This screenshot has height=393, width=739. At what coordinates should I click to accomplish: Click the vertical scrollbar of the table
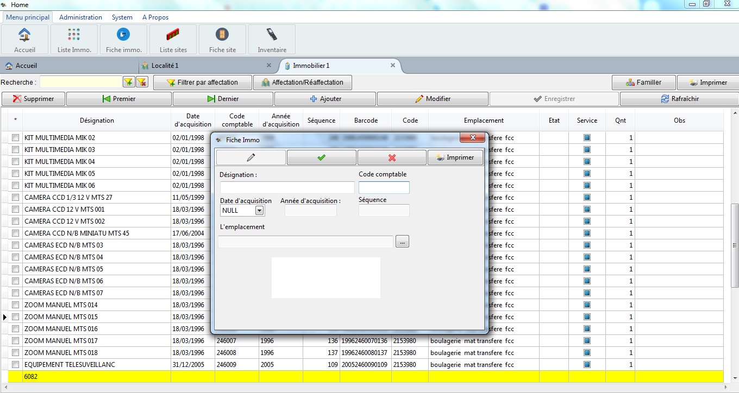(734, 244)
